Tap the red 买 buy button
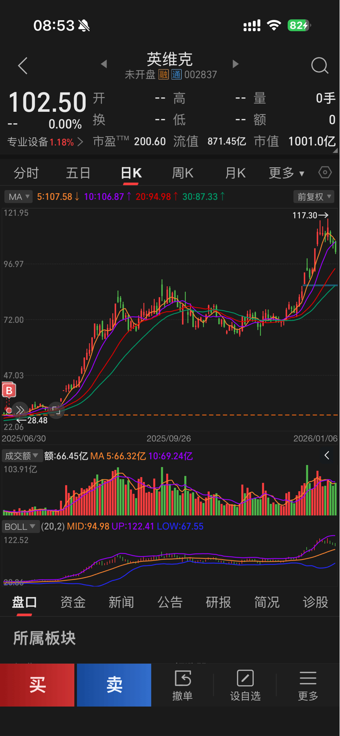Image resolution: width=340 pixels, height=736 pixels. pyautogui.click(x=37, y=685)
